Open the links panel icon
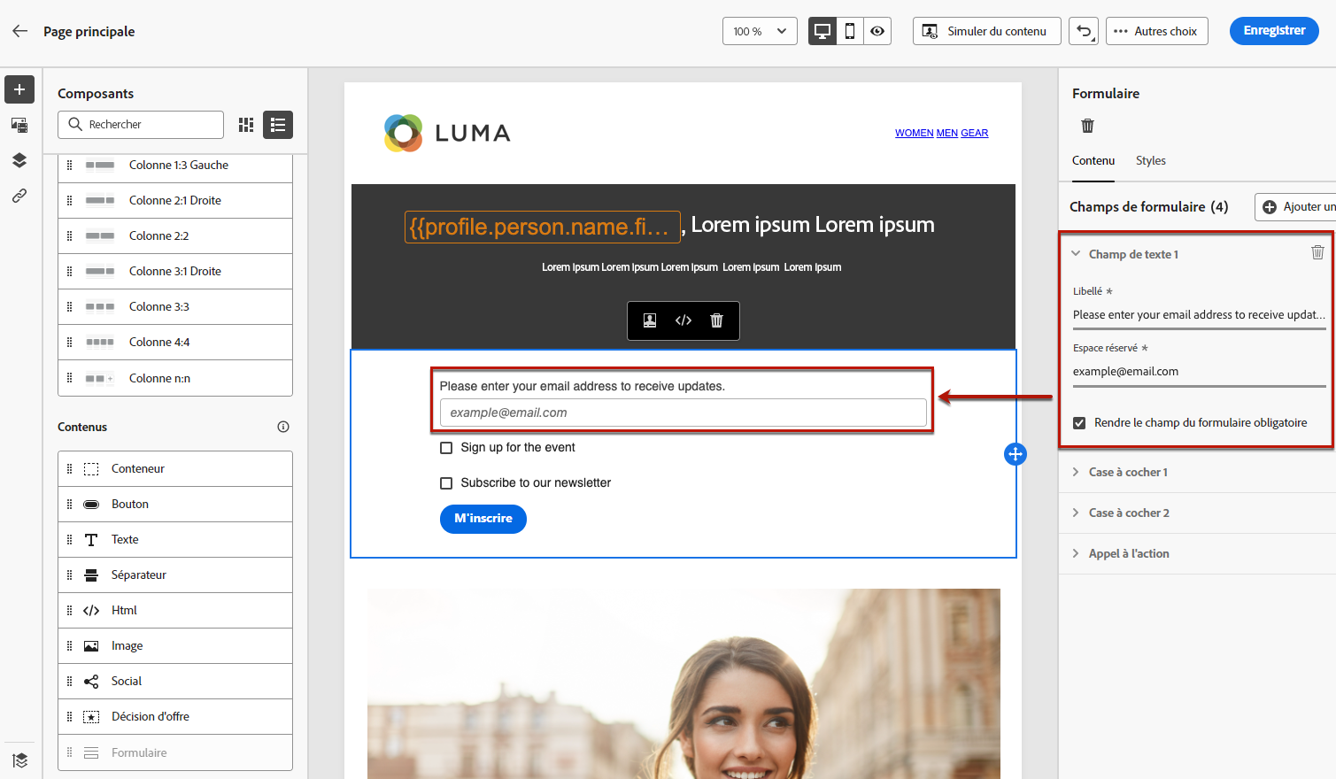The height and width of the screenshot is (779, 1336). (19, 196)
